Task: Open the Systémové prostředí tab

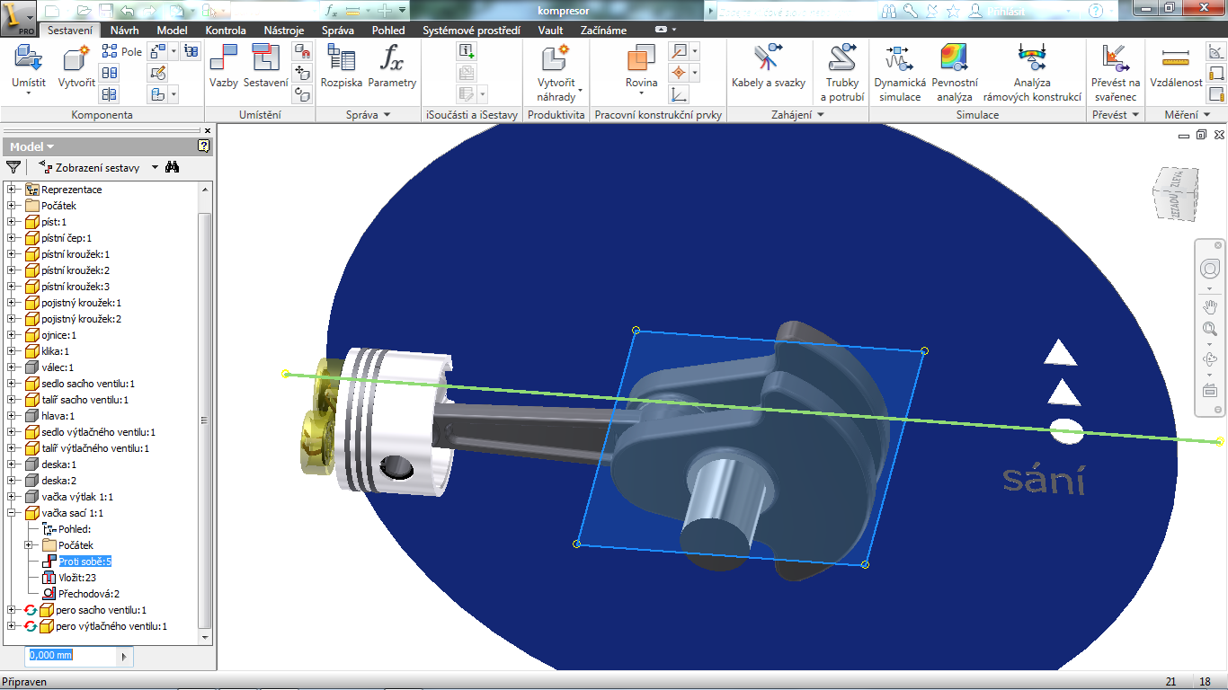Action: [471, 30]
